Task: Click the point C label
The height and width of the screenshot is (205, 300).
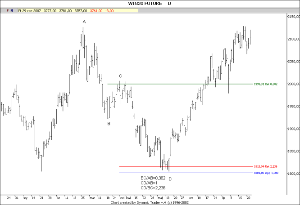Action: coord(120,76)
